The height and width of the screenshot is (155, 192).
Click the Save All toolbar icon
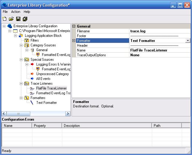(x=25, y=19)
